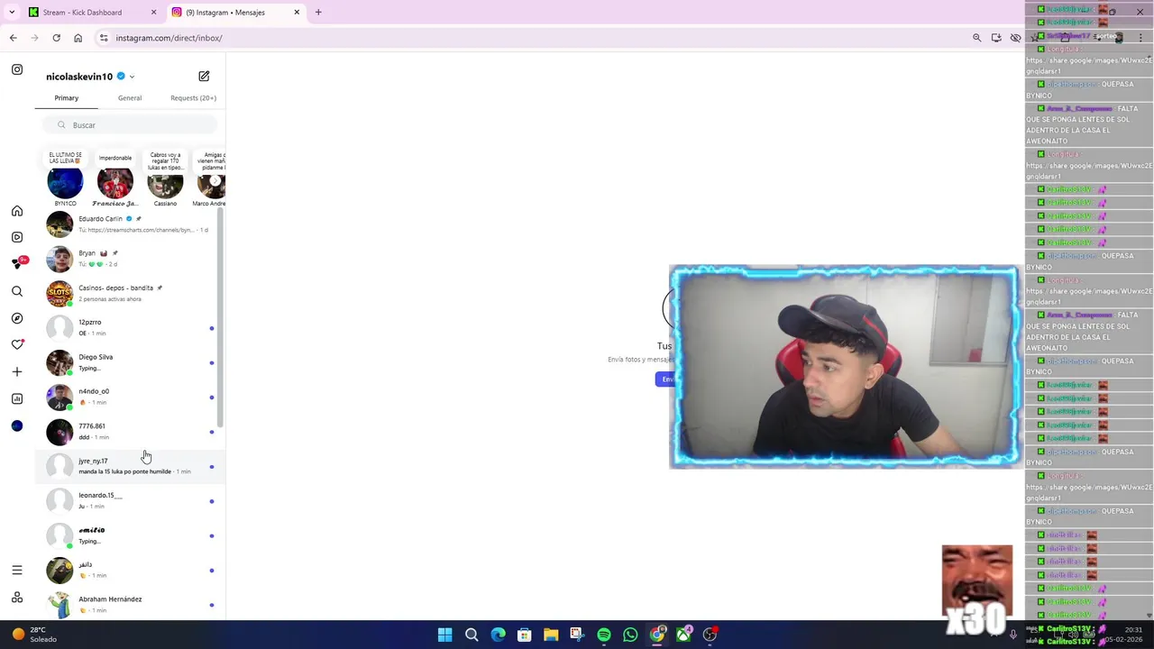Open the Xbox app from taskbar
This screenshot has width=1154, height=649.
click(x=684, y=635)
